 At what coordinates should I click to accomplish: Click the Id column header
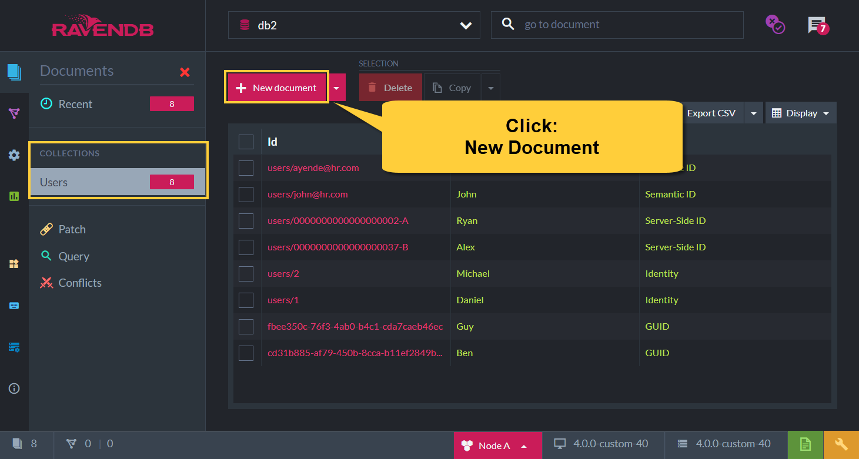272,142
